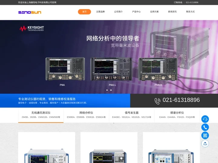218x163 pixels.
Task: Click the Keysight Technologies logo in banner
Action: point(32,28)
